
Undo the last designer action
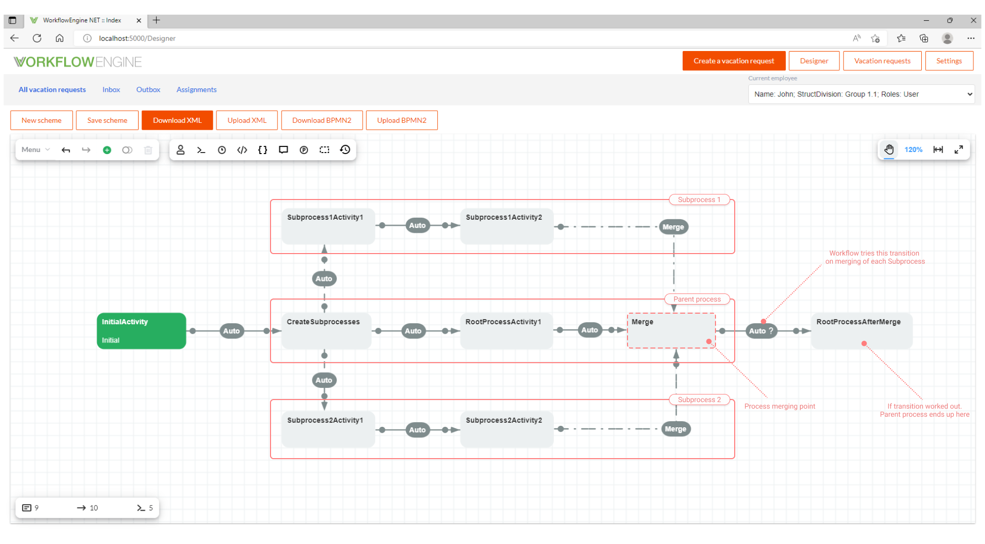click(x=66, y=150)
